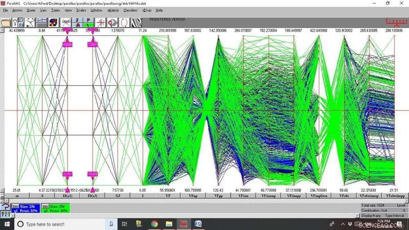Open Chrome from the taskbar
This screenshot has width=409, height=230.
pyautogui.click(x=154, y=224)
